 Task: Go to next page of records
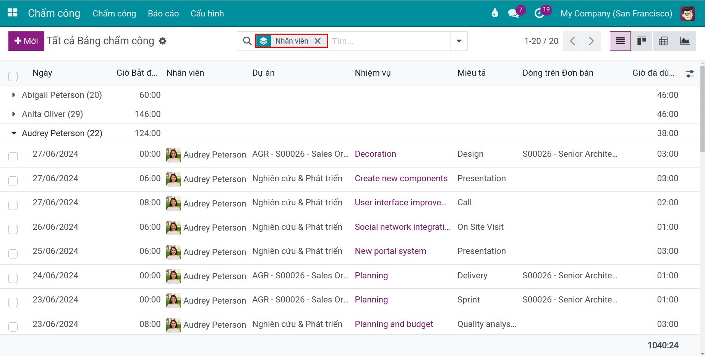tap(591, 41)
